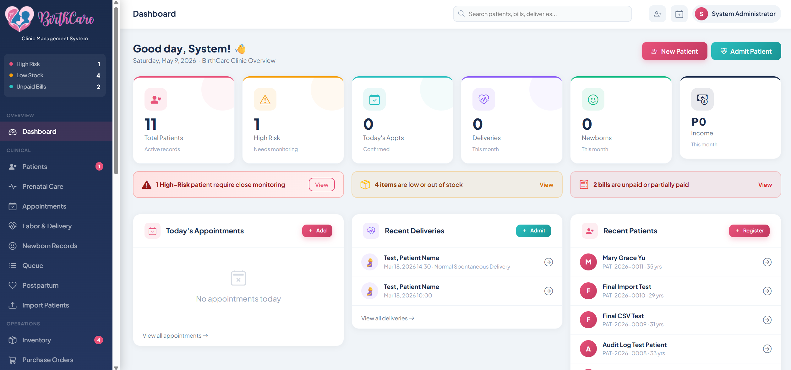Click the Recent Patients header icon
Viewport: 791px width, 370px height.
point(590,231)
